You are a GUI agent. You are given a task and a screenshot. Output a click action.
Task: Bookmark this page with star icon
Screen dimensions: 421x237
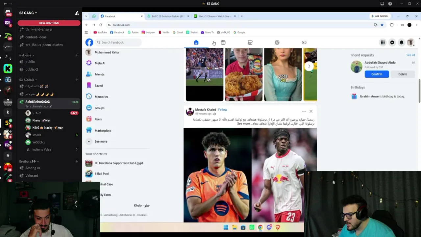point(382,25)
